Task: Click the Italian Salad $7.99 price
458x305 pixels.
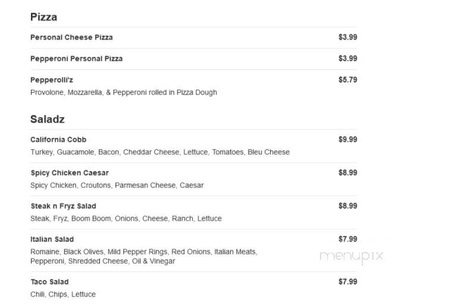Action: tap(347, 239)
